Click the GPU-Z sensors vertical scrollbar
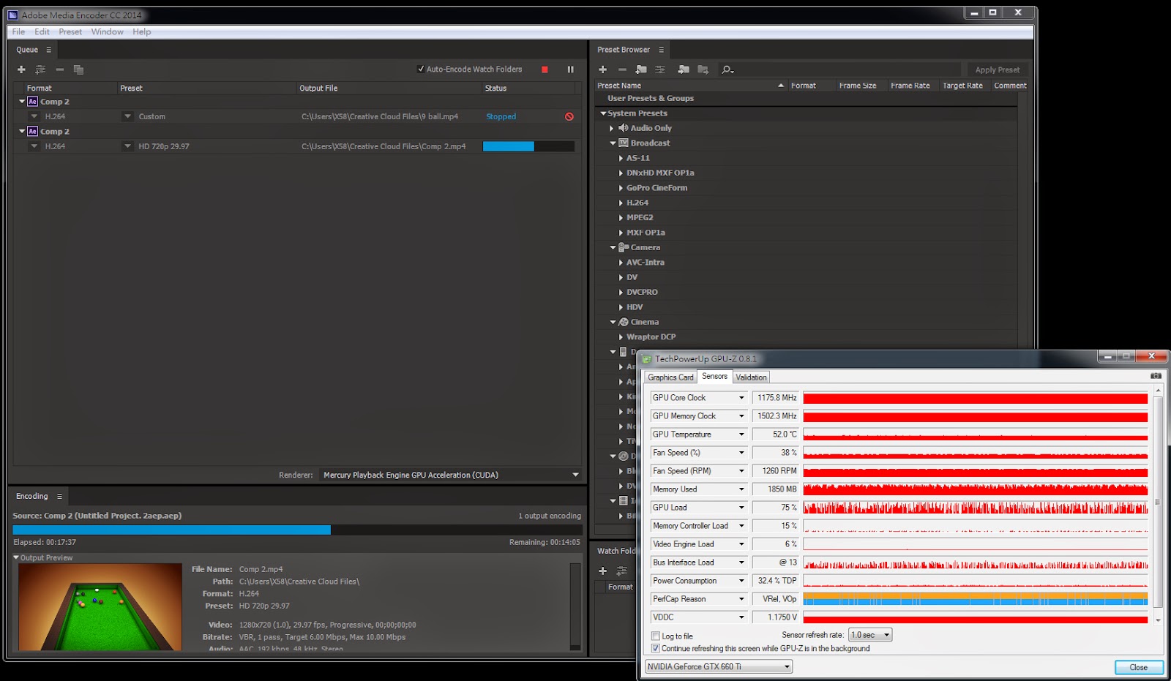The width and height of the screenshot is (1171, 681). 1157,503
